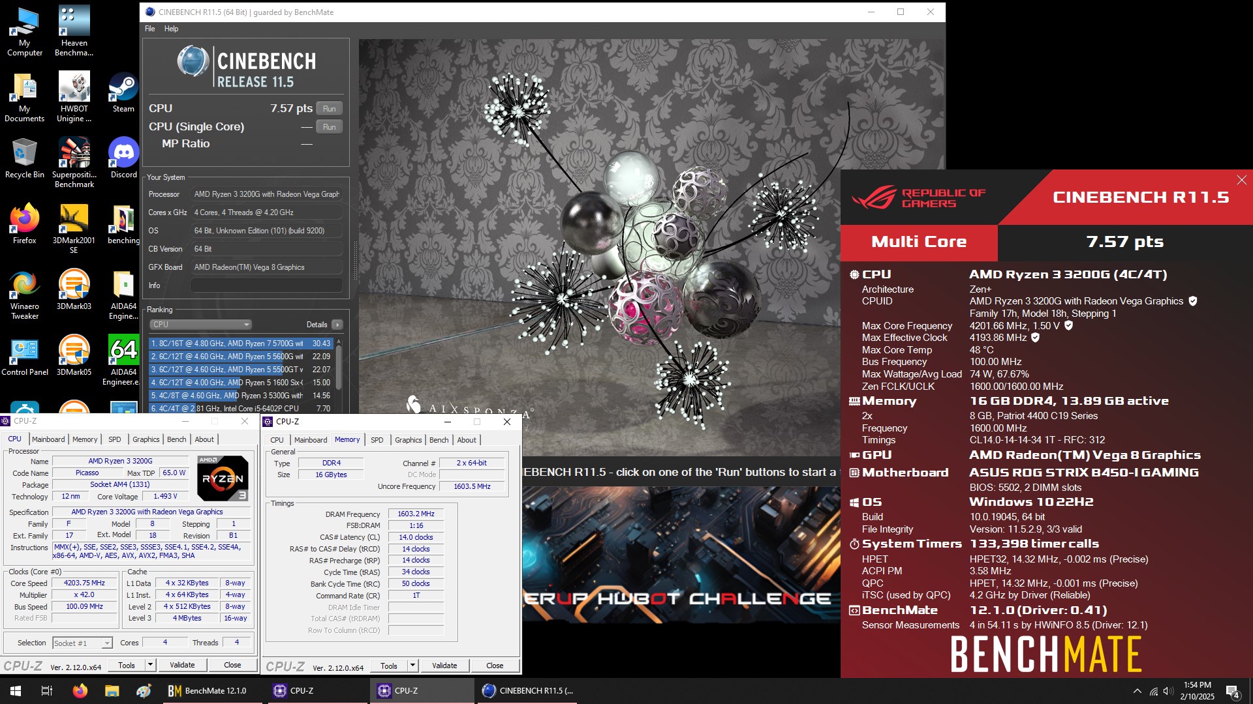Run the CPU Single Core benchmark
This screenshot has height=704, width=1253.
coord(329,127)
